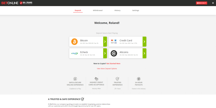Click the Echeck fee details line
Viewport: 216px width, 108px height.
(x=88, y=55)
